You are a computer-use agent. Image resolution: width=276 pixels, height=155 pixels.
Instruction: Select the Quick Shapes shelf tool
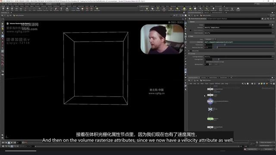click(97, 9)
